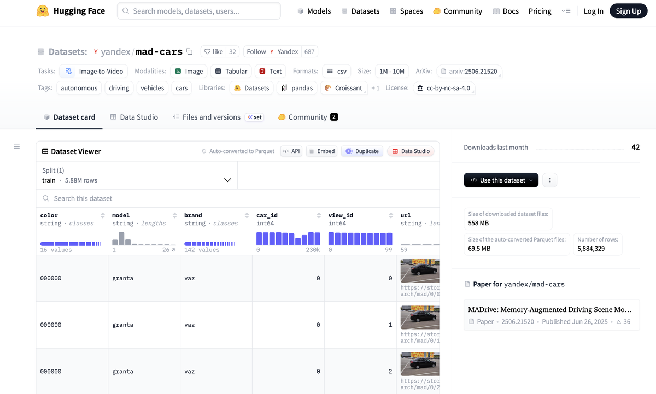Go to Pricing page
Screen dimensions: 656x394
(x=540, y=11)
